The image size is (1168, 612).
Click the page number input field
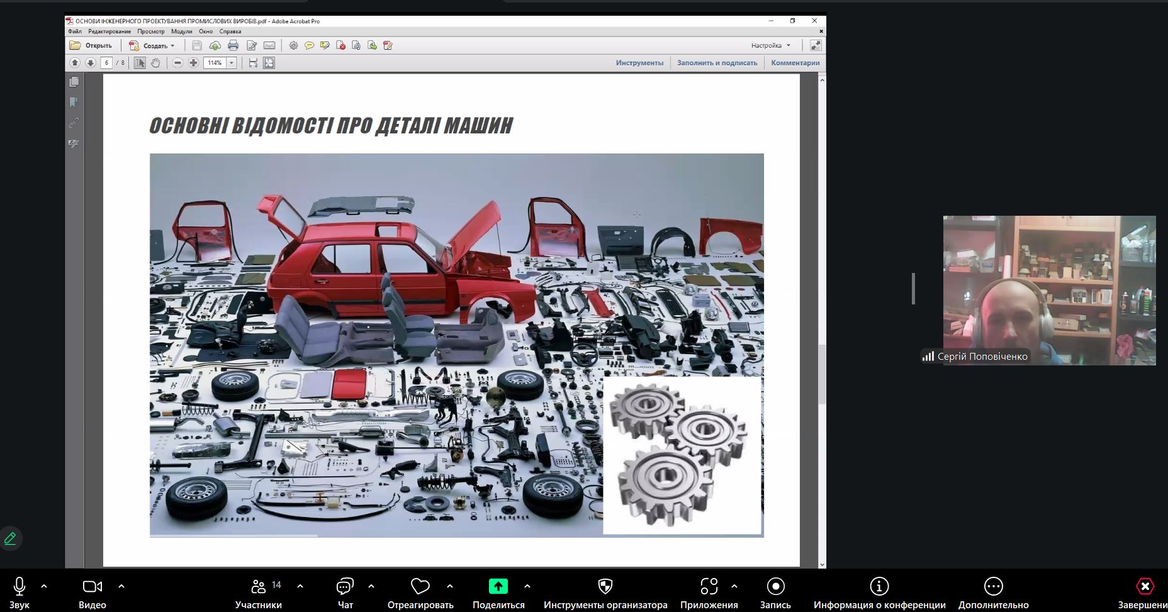coord(106,63)
